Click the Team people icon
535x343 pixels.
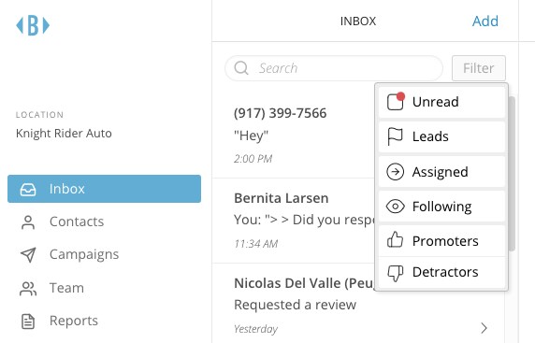coord(28,289)
